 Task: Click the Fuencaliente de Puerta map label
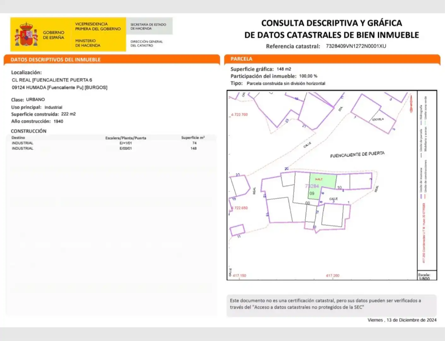[357, 154]
